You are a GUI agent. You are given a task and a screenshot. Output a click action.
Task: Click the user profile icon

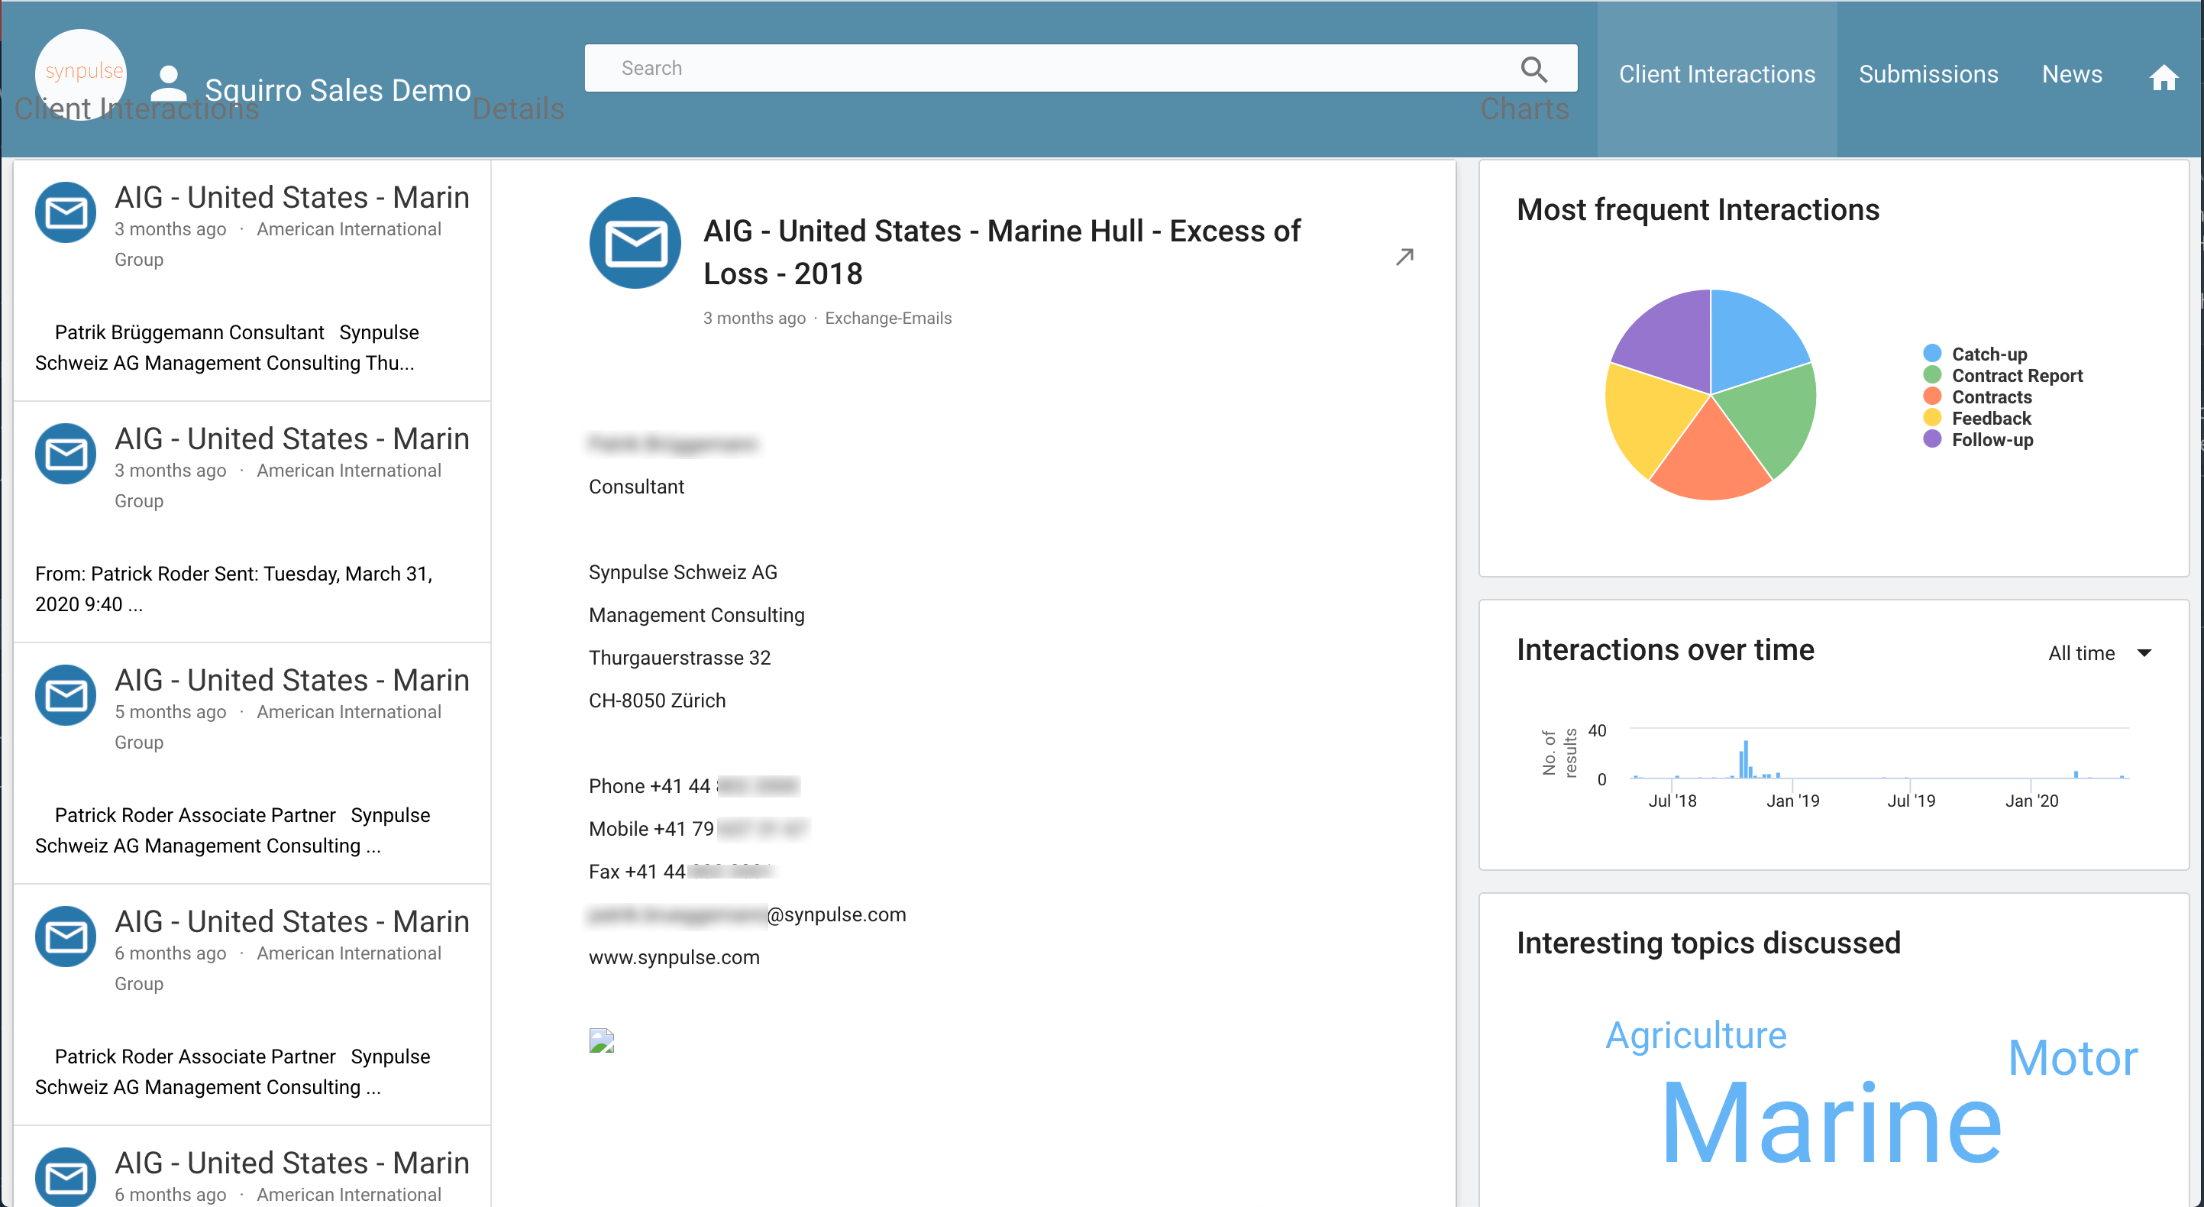[x=168, y=84]
